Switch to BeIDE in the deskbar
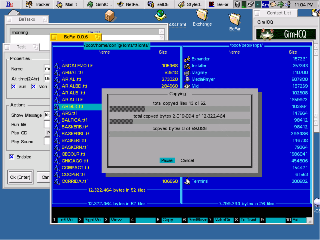The height and width of the screenshot is (240, 320). [x=160, y=4]
